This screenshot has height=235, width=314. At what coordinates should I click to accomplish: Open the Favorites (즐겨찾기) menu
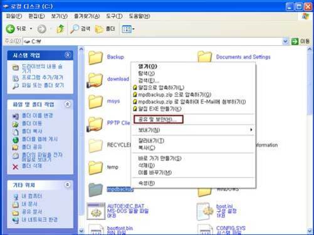click(87, 16)
